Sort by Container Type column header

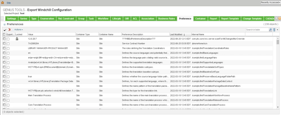click(87, 34)
